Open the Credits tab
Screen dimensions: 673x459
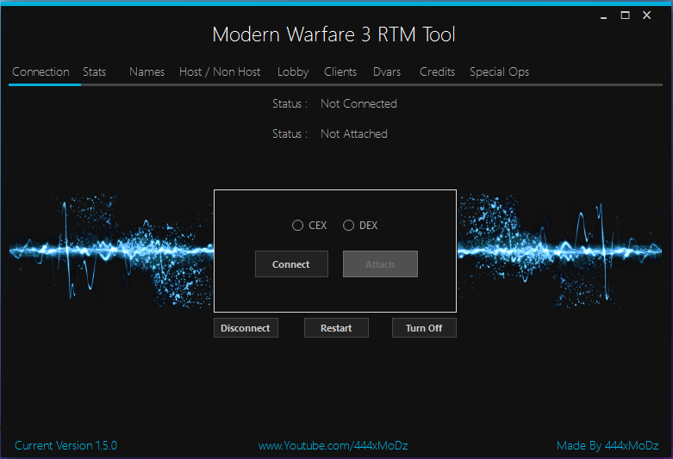click(437, 72)
